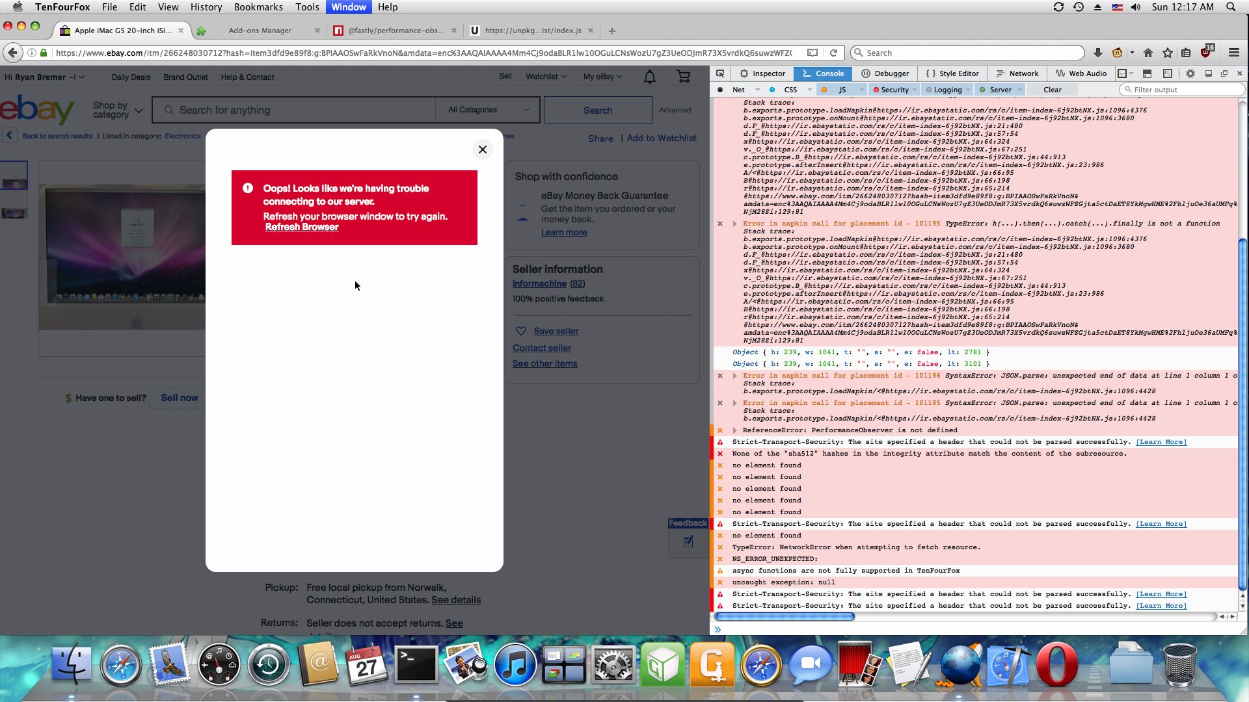Open informachine seller profile link

tap(539, 283)
